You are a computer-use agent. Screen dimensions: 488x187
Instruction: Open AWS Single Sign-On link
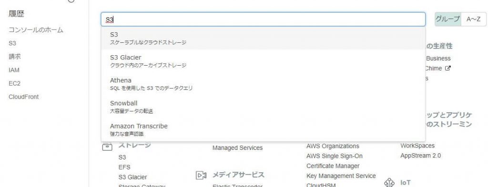pos(335,156)
